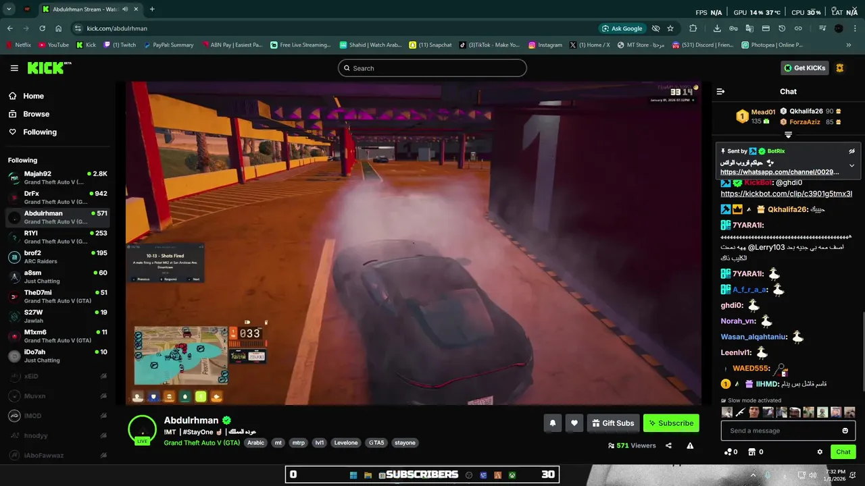865x486 pixels.
Task: Collapse the chat panel arrow icon
Action: click(720, 91)
